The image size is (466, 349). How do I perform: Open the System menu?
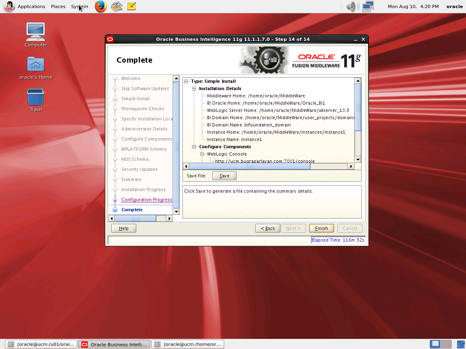[x=79, y=6]
